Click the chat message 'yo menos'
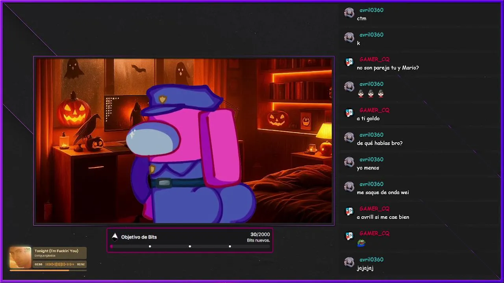The width and height of the screenshot is (504, 283). pyautogui.click(x=368, y=168)
